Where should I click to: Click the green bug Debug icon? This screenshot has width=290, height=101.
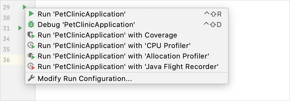(x=31, y=24)
